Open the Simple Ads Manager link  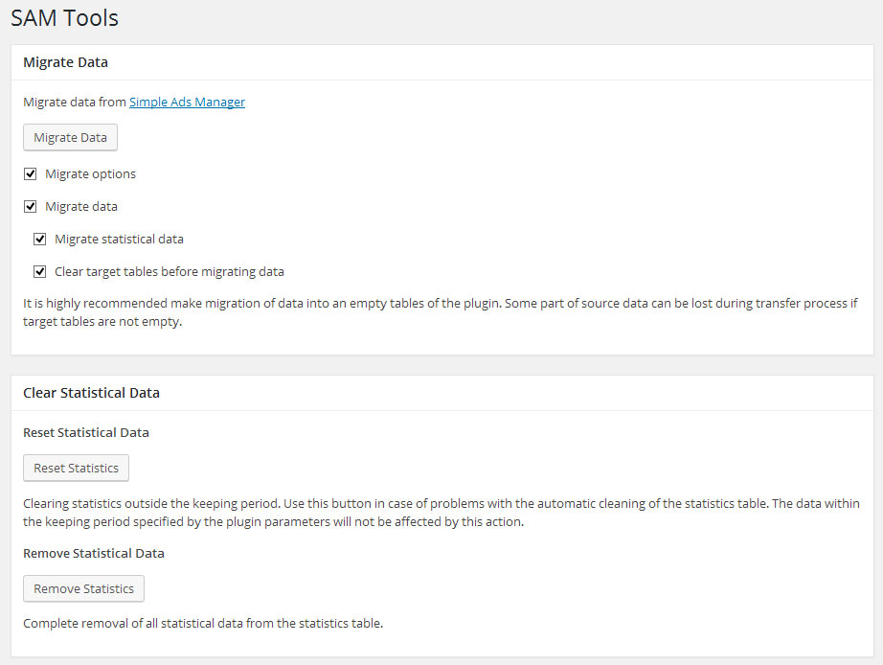[x=187, y=103]
